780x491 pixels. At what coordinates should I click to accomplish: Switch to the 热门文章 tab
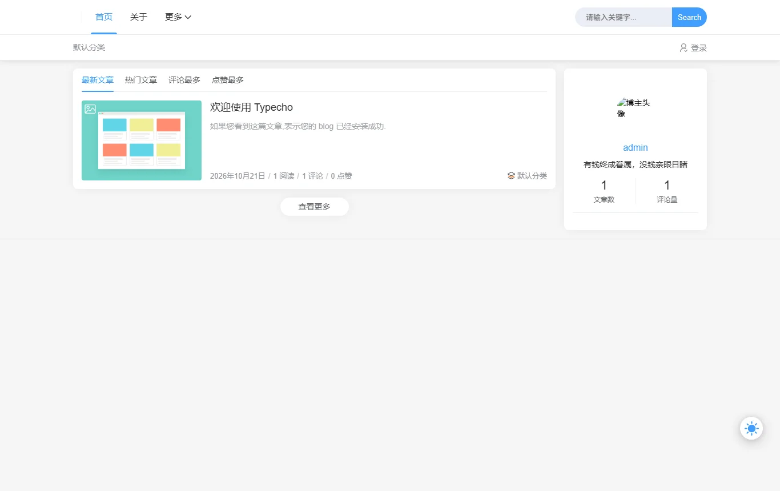[x=141, y=80]
